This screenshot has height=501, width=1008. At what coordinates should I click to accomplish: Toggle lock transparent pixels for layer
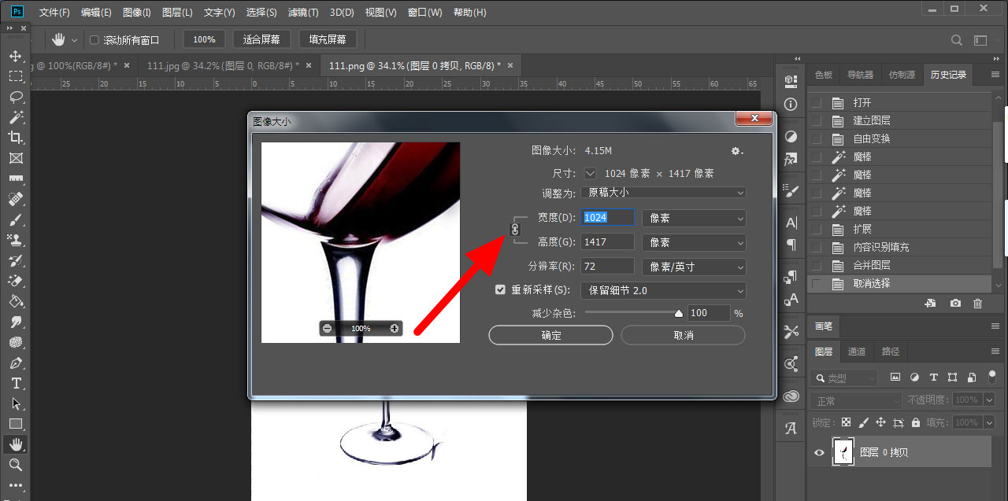tap(846, 422)
